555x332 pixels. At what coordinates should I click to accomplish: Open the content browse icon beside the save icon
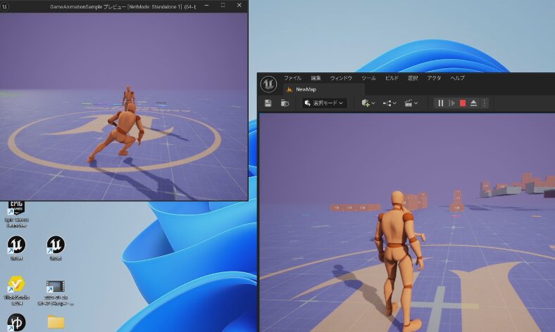tap(285, 103)
